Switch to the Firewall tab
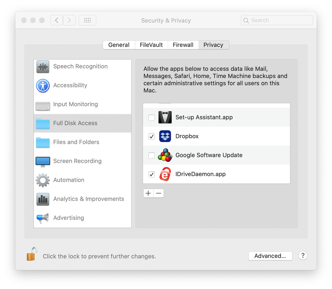Image resolution: width=332 pixels, height=289 pixels. (183, 45)
